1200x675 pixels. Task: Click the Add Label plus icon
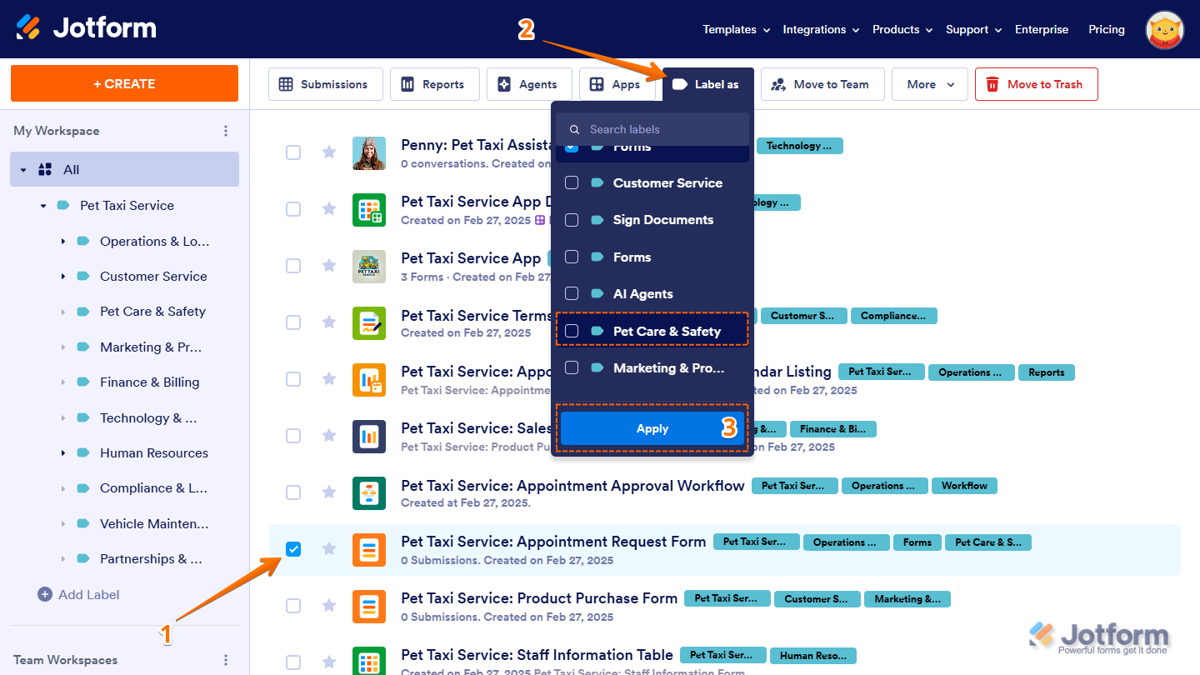click(x=45, y=594)
